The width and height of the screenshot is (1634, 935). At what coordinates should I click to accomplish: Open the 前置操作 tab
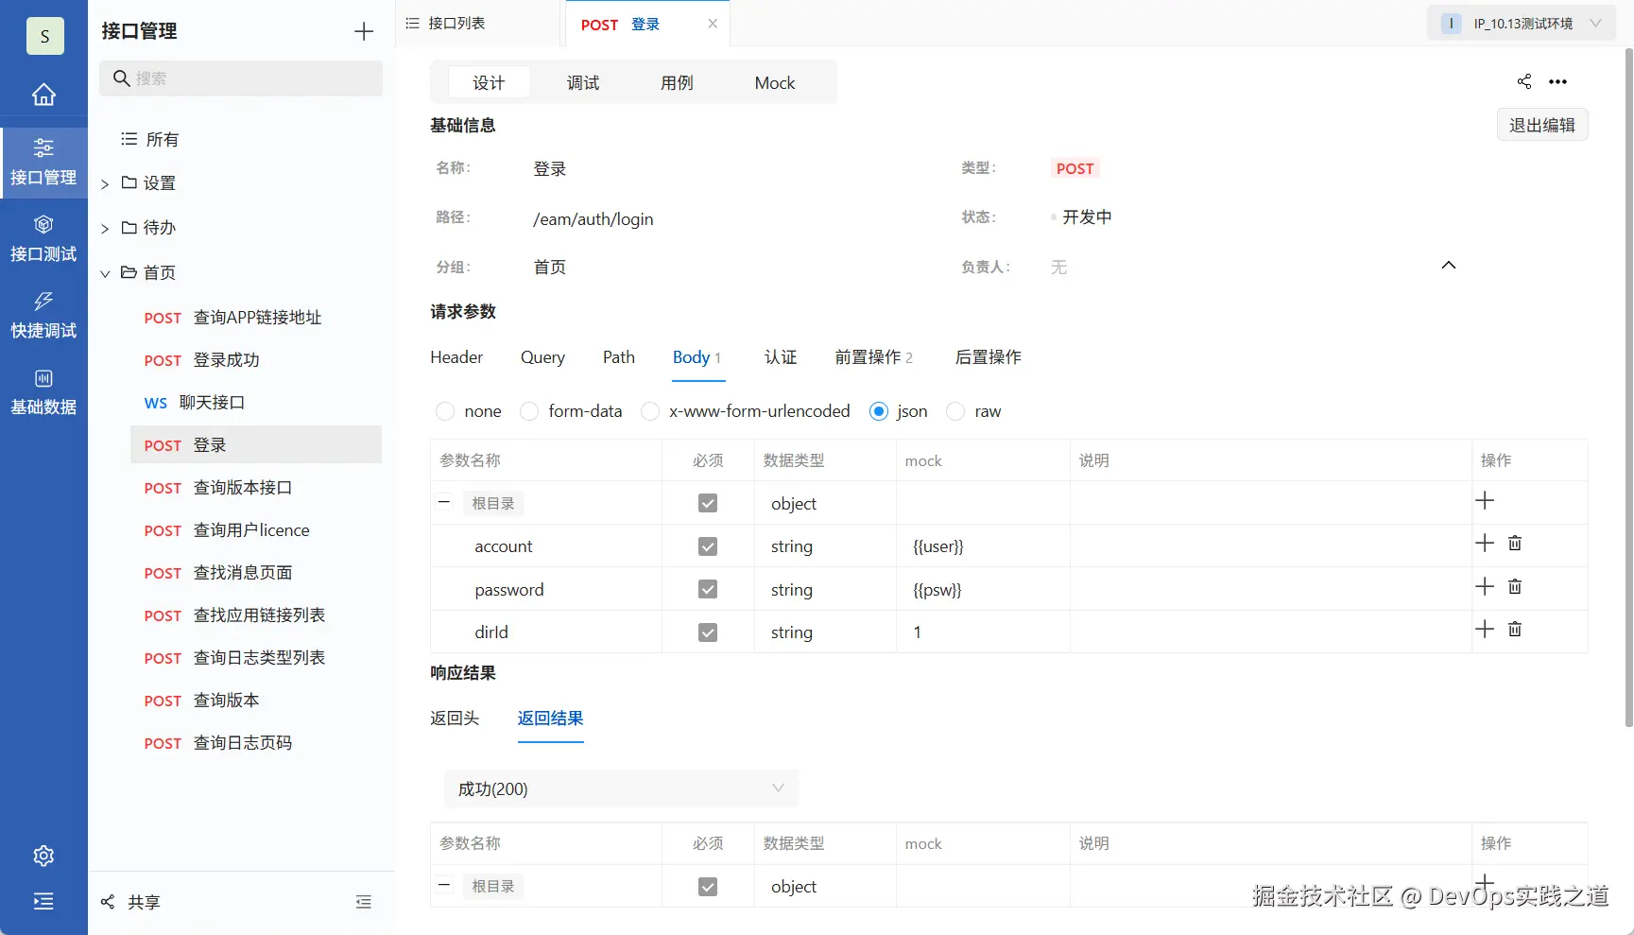coord(873,357)
